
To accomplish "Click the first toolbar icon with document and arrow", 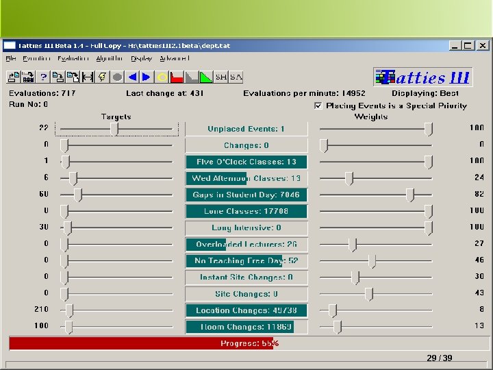I will [14, 77].
